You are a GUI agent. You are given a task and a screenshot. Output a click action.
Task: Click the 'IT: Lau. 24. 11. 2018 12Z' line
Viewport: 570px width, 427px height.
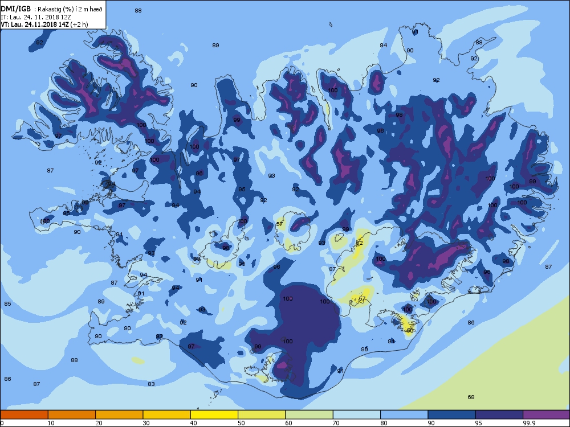36,17
